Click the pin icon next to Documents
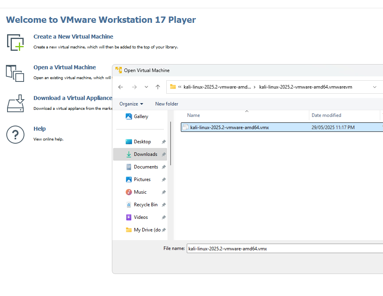This screenshot has height=296, width=383. click(x=164, y=167)
